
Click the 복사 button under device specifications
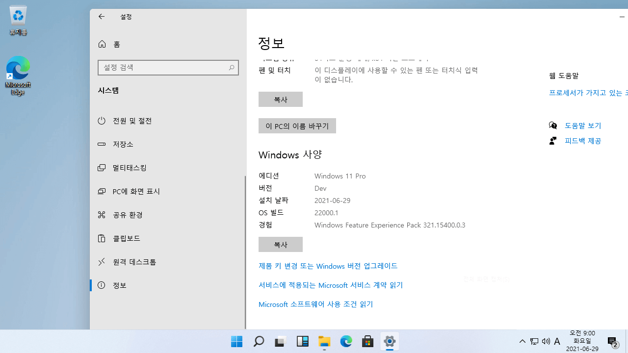281,99
